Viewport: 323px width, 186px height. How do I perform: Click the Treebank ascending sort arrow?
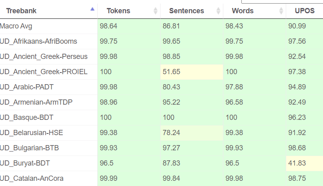tap(92, 9)
